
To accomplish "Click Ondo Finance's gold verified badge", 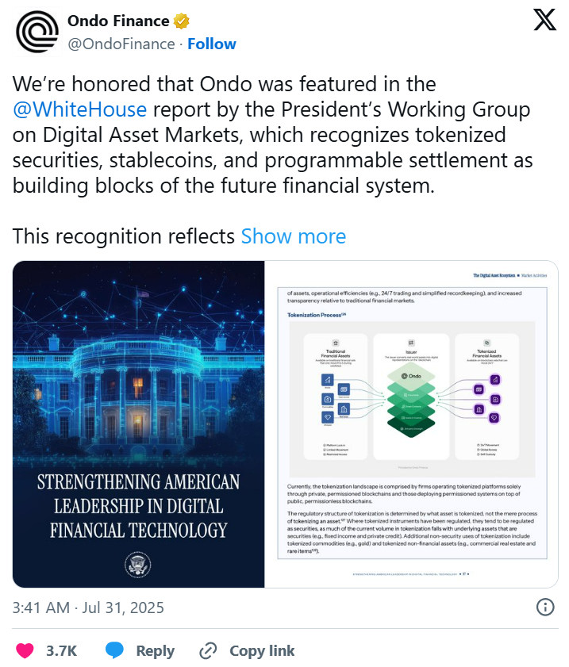I will pyautogui.click(x=181, y=21).
